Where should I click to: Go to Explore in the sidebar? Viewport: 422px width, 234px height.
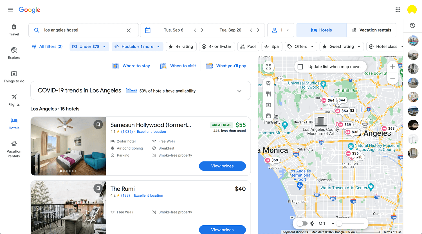pos(14,53)
